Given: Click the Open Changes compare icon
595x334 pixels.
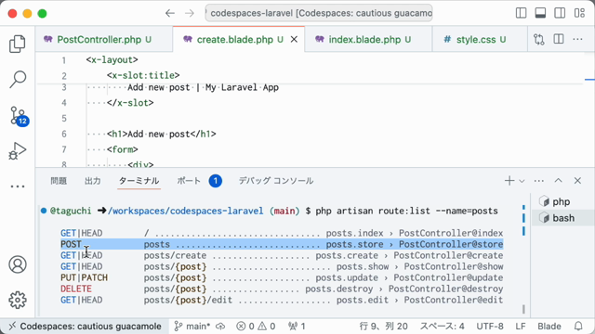Looking at the screenshot, I should pos(539,39).
